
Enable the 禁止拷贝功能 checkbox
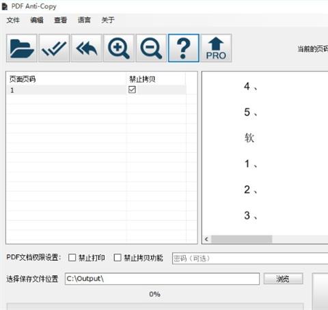pyautogui.click(x=118, y=257)
